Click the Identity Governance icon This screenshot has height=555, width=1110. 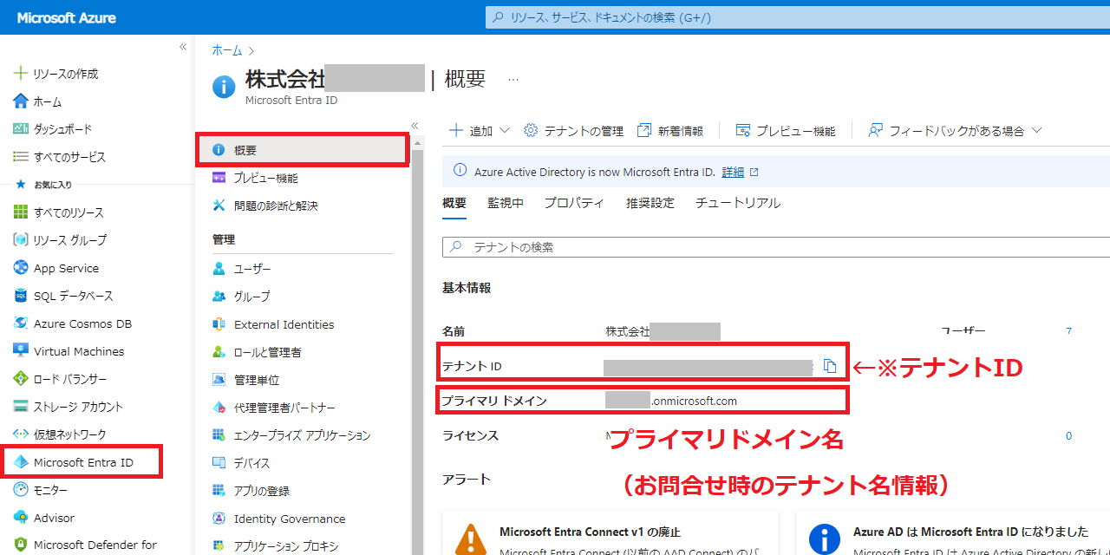coord(219,519)
